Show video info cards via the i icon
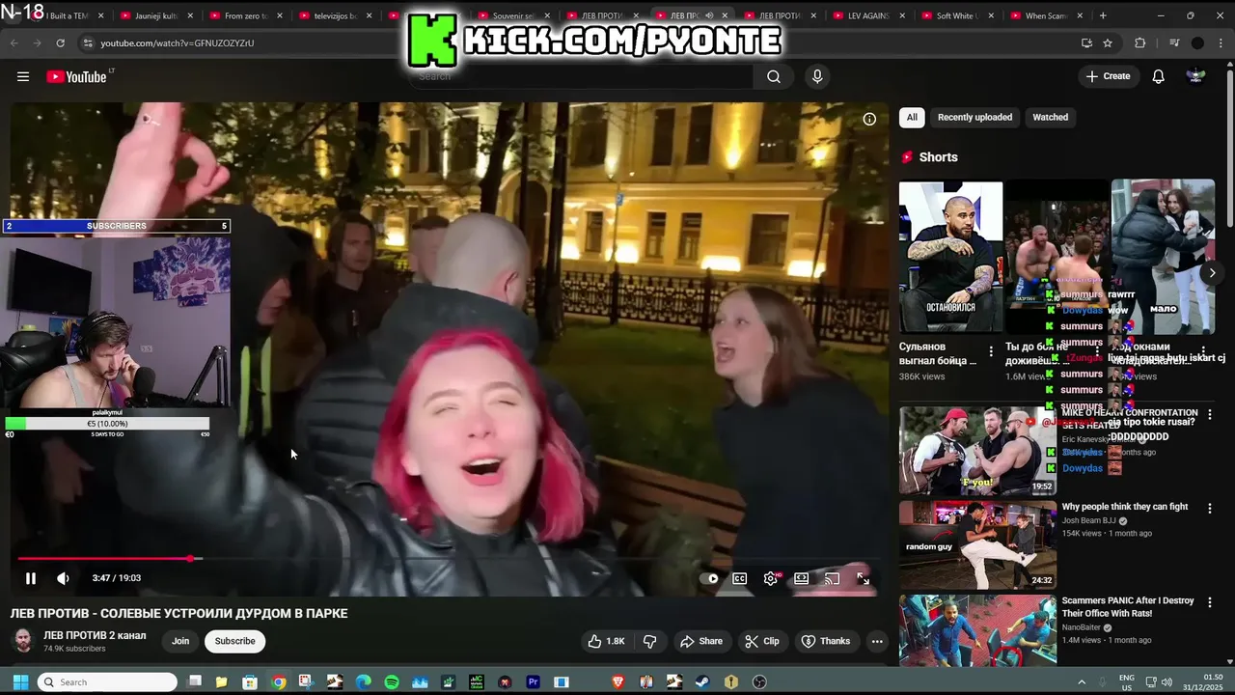Image resolution: width=1235 pixels, height=695 pixels. click(x=869, y=119)
